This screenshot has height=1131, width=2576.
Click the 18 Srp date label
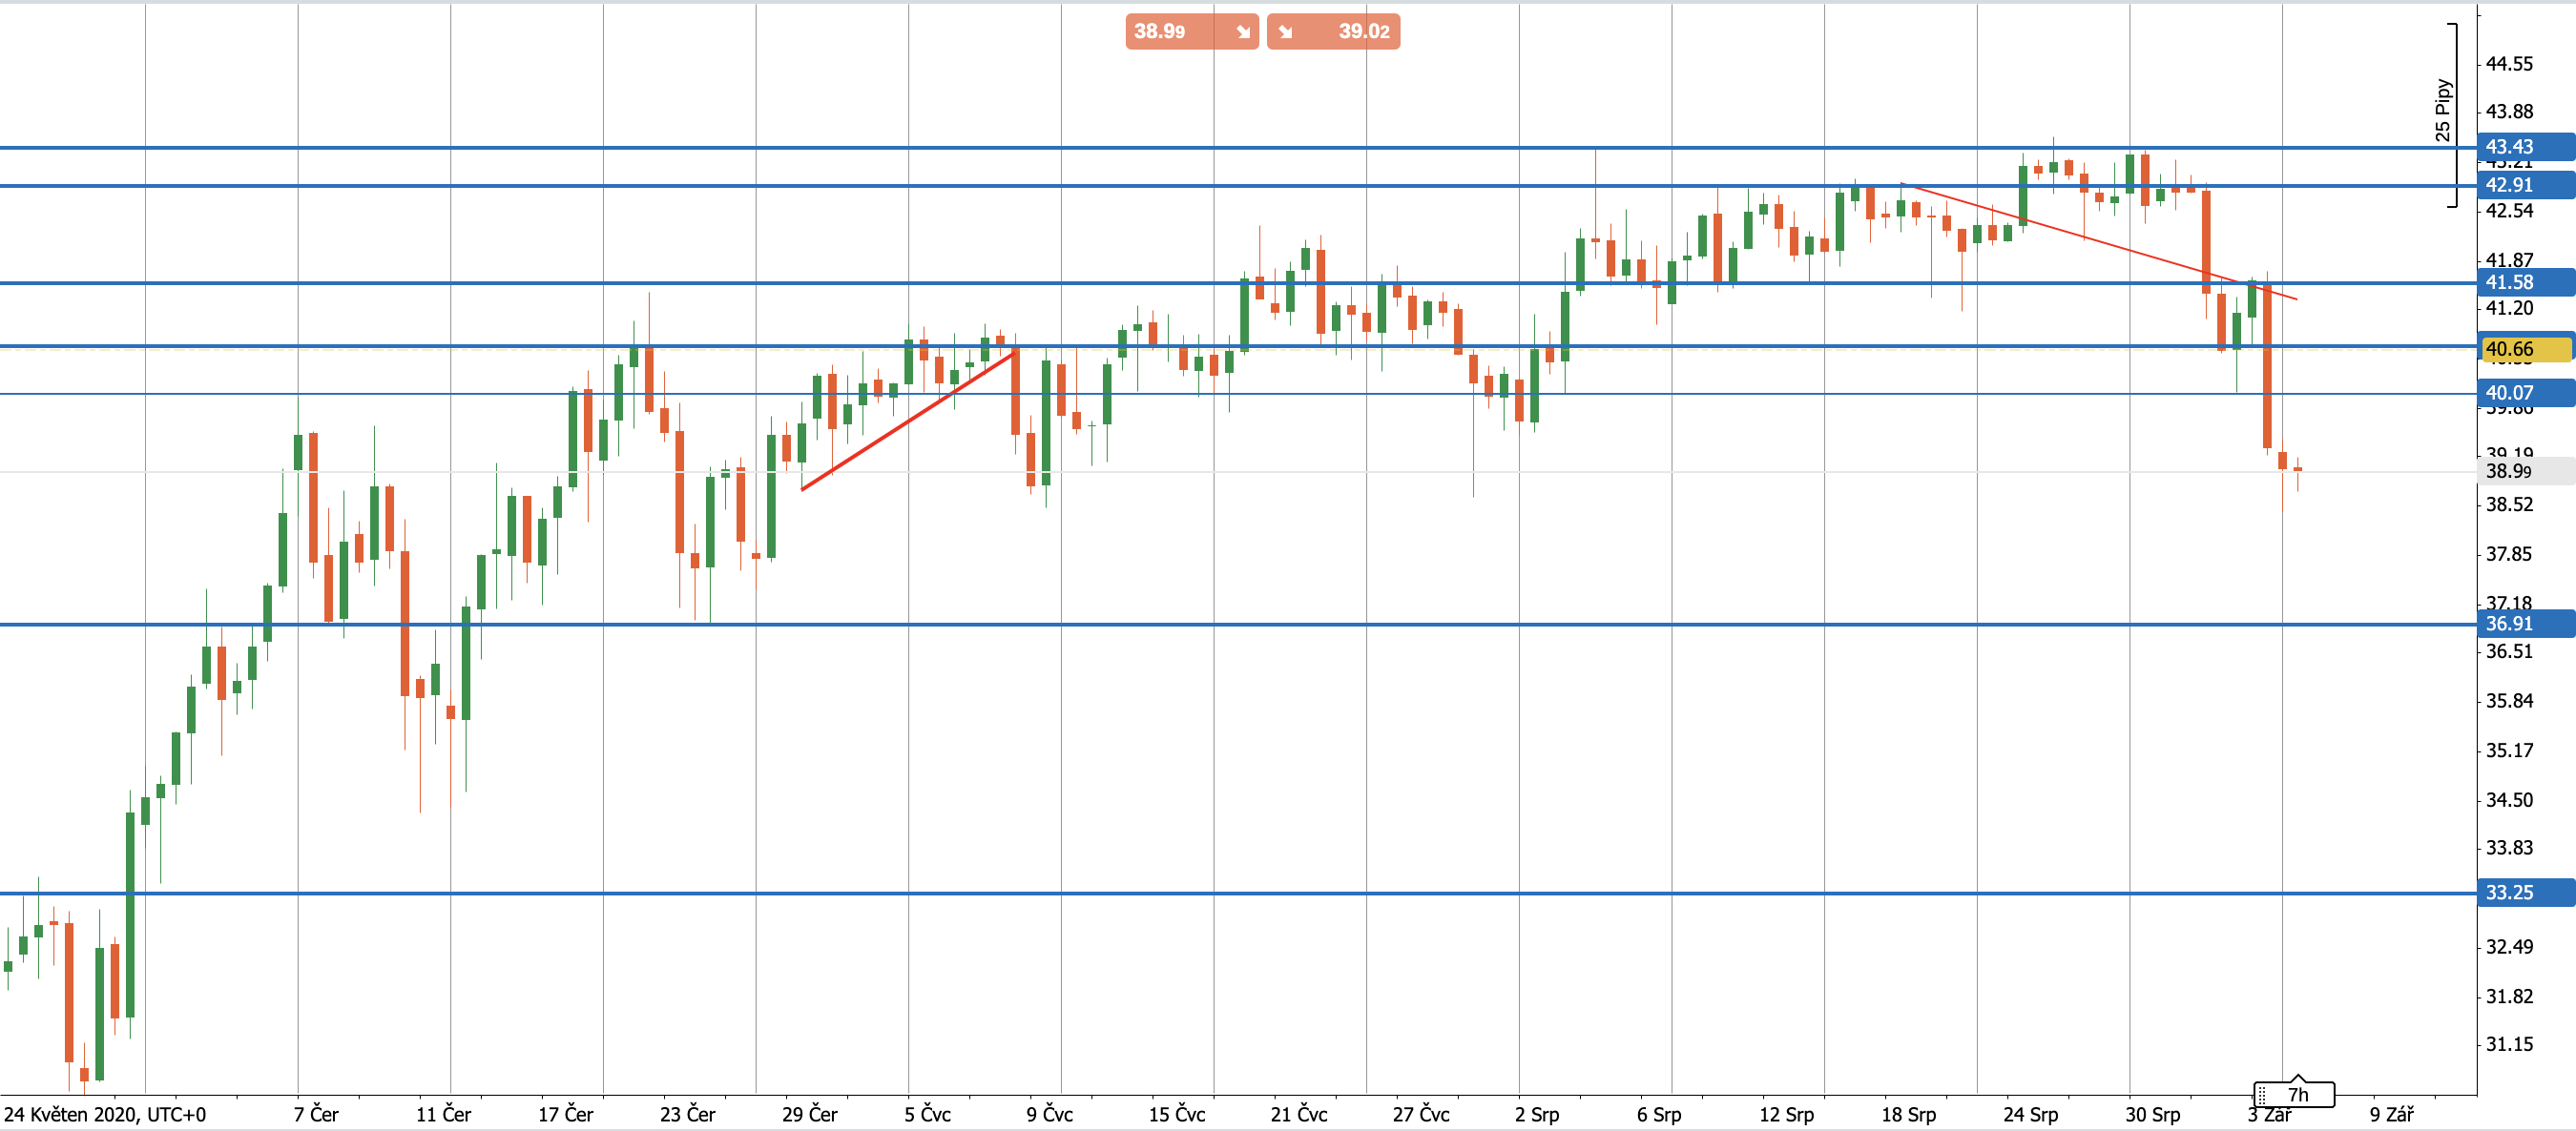click(x=1908, y=1114)
